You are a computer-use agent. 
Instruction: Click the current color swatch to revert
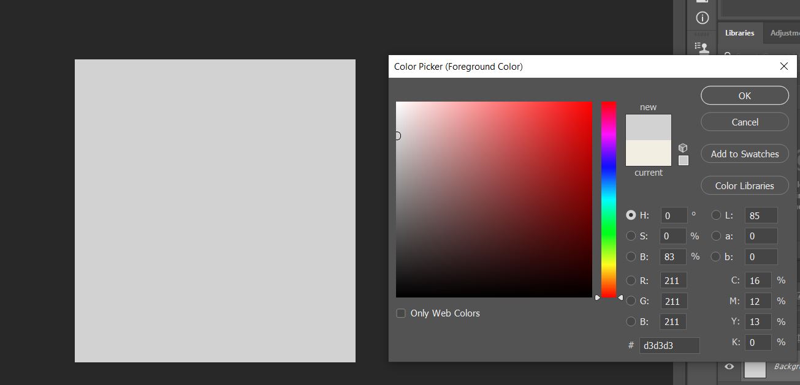pos(648,153)
